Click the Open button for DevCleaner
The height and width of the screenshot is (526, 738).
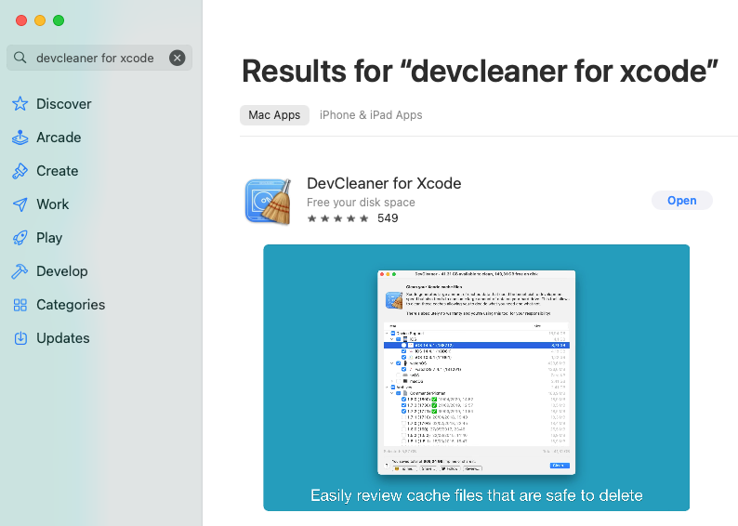(682, 201)
